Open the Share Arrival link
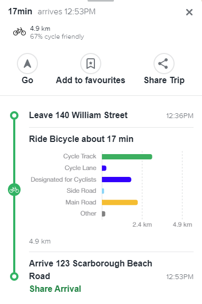 point(55,289)
